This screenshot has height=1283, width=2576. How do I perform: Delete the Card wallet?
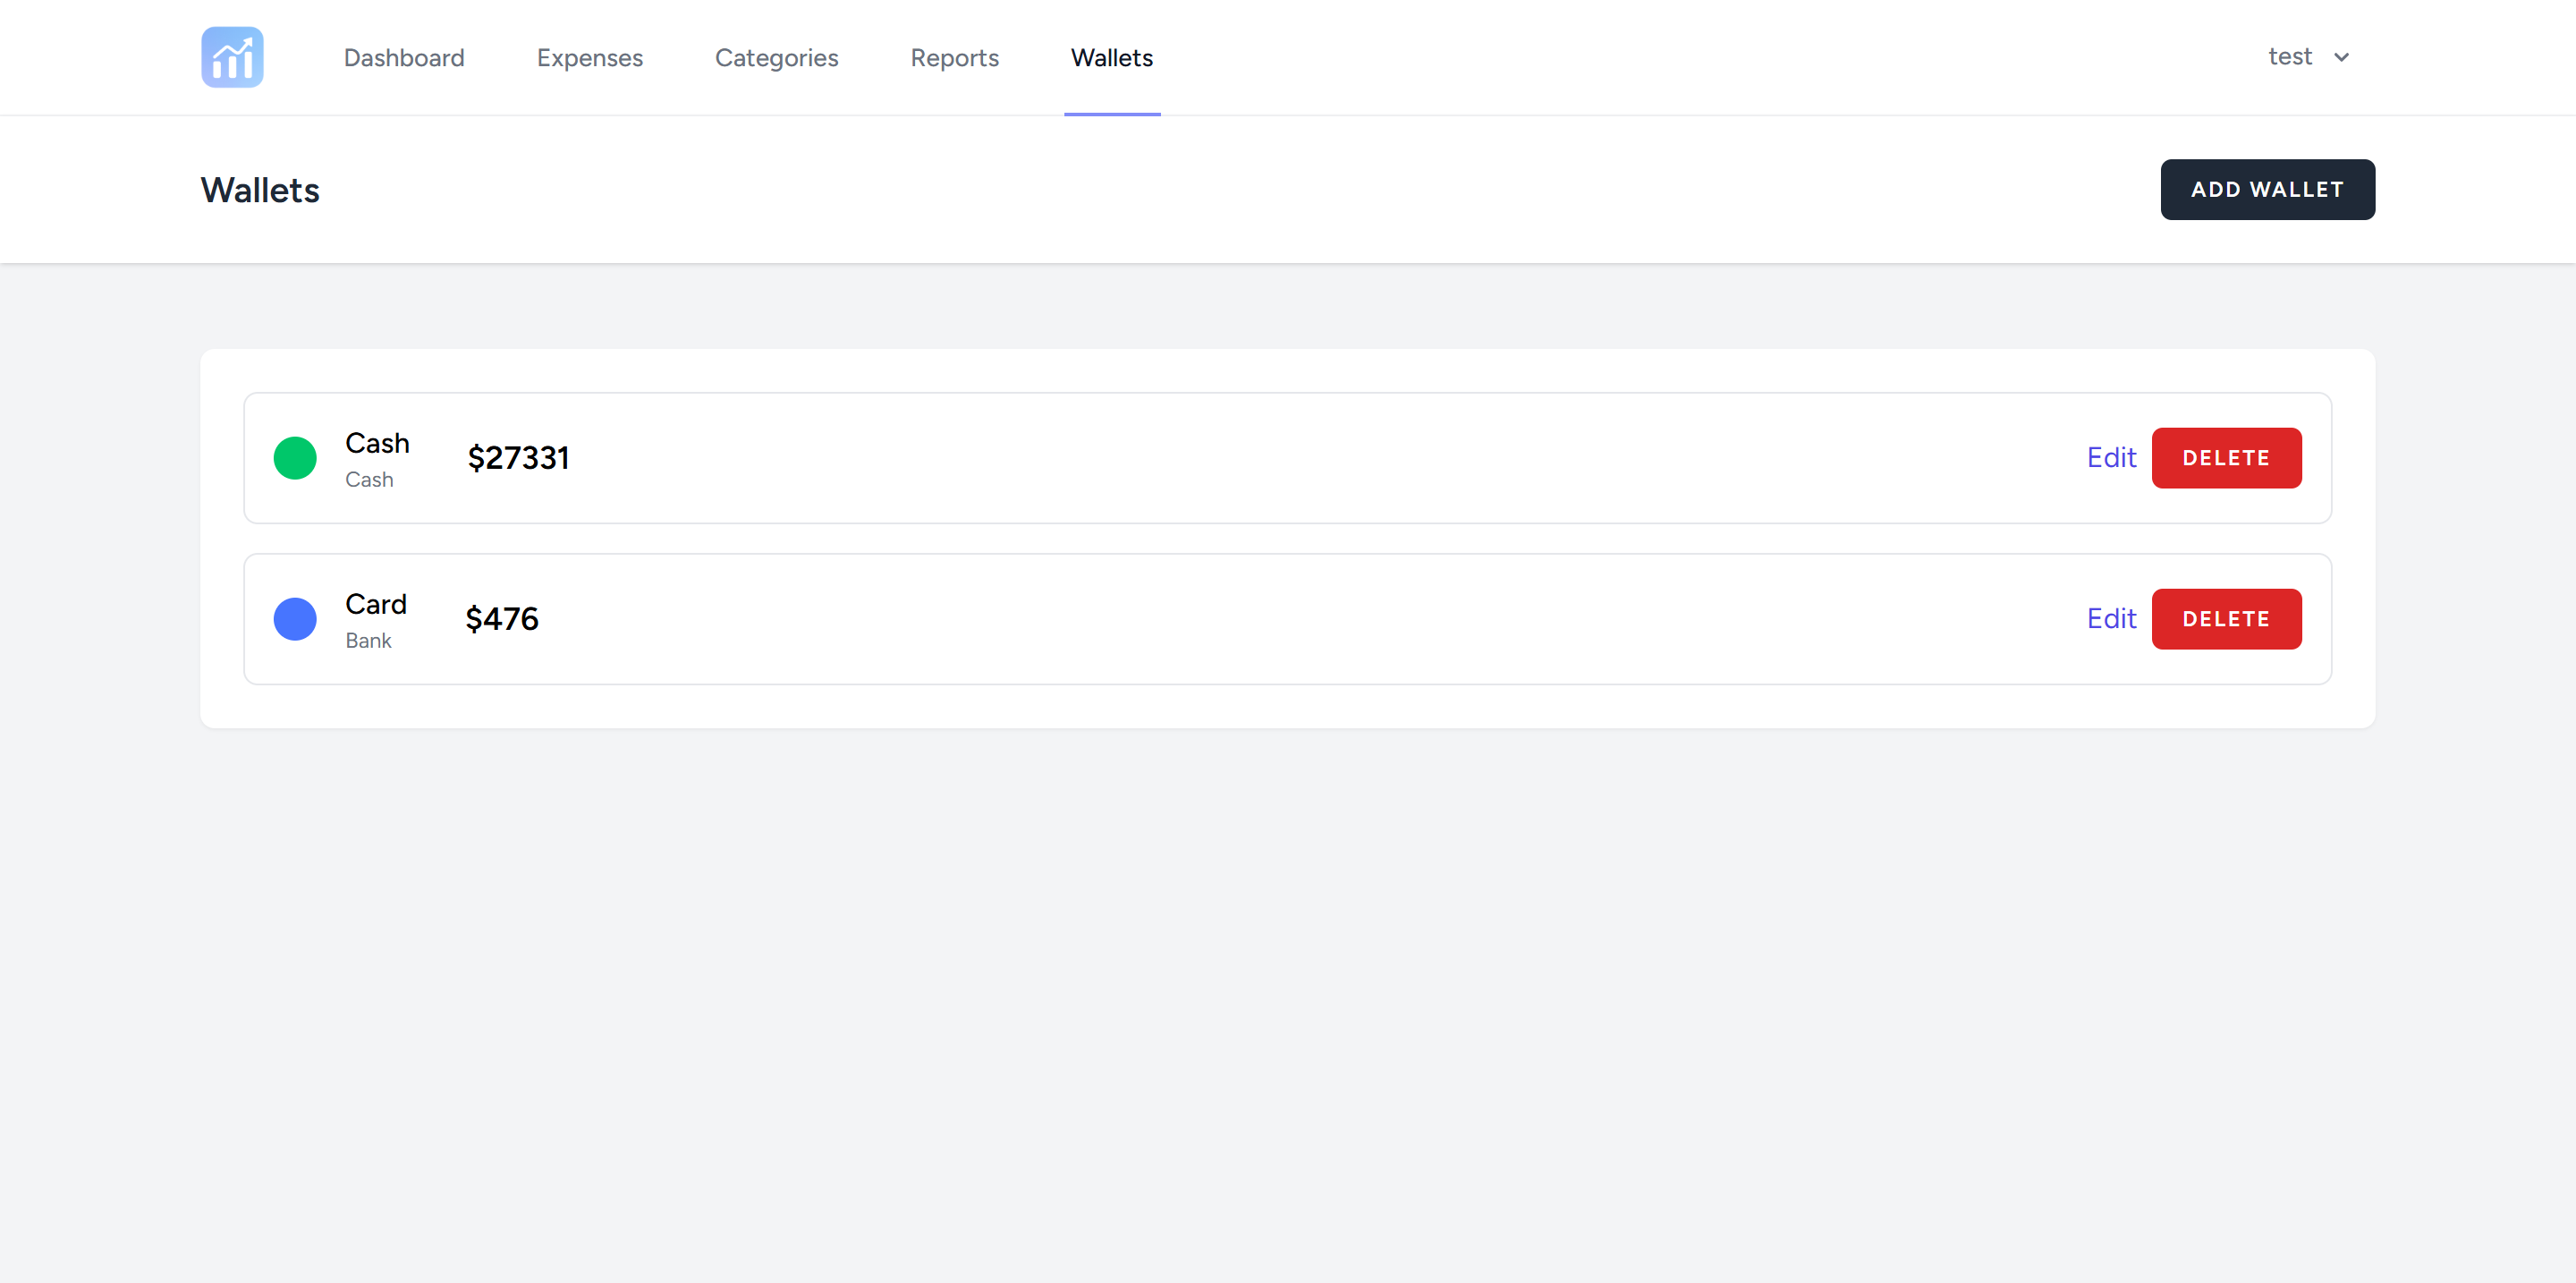point(2225,619)
